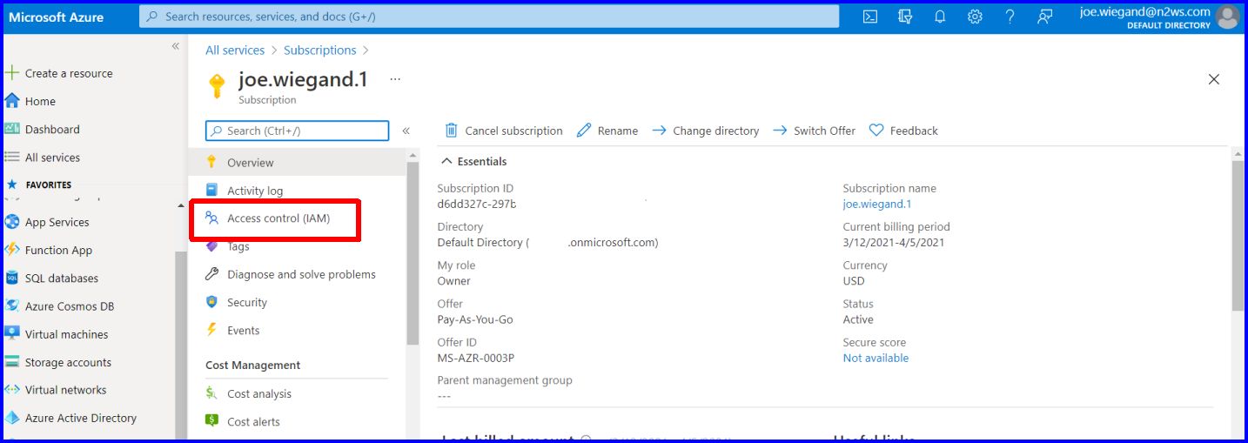The width and height of the screenshot is (1248, 443).
Task: Click the Cost analysis icon
Action: coord(211,393)
